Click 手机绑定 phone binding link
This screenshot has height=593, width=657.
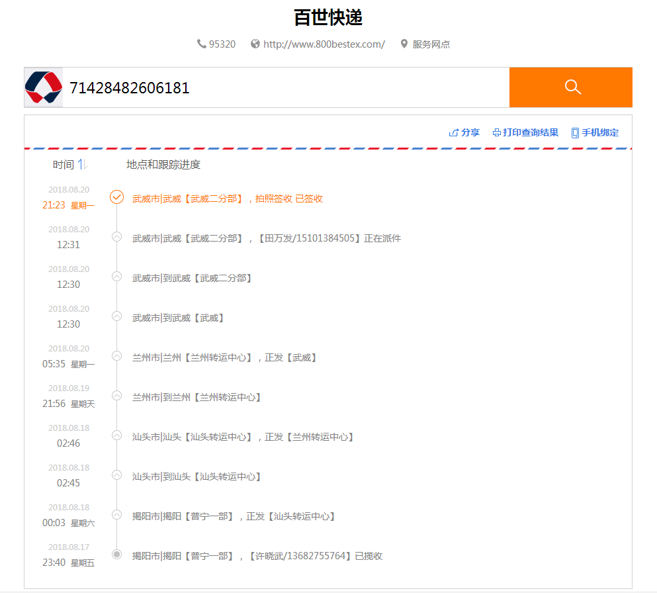coord(600,132)
